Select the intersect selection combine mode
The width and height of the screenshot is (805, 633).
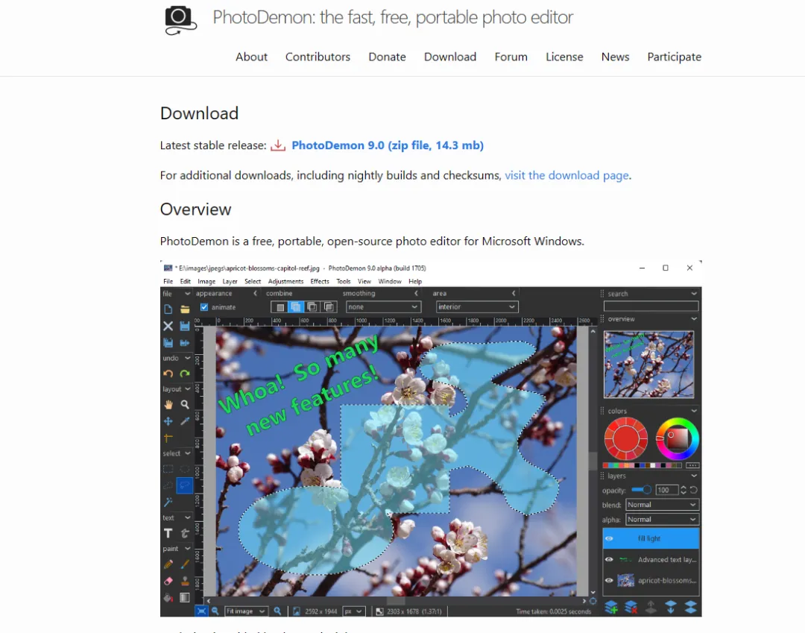pyautogui.click(x=329, y=307)
